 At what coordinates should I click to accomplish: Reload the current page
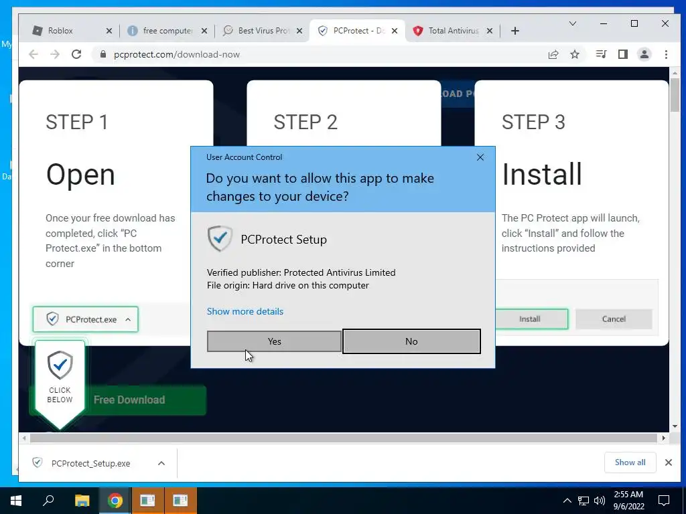pos(76,54)
